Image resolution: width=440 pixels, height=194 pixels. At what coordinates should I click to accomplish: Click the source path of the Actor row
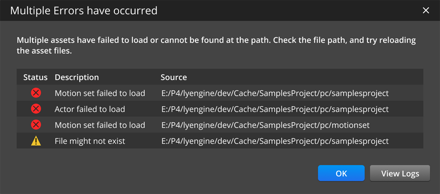(x=275, y=109)
